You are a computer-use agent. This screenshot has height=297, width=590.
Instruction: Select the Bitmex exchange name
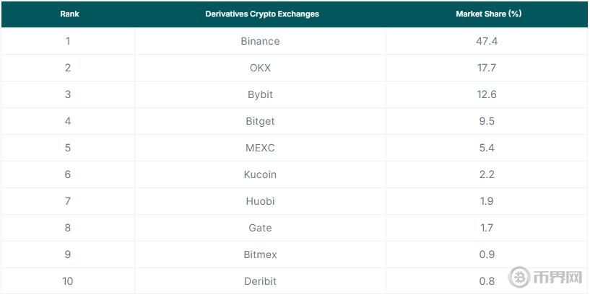coord(260,254)
